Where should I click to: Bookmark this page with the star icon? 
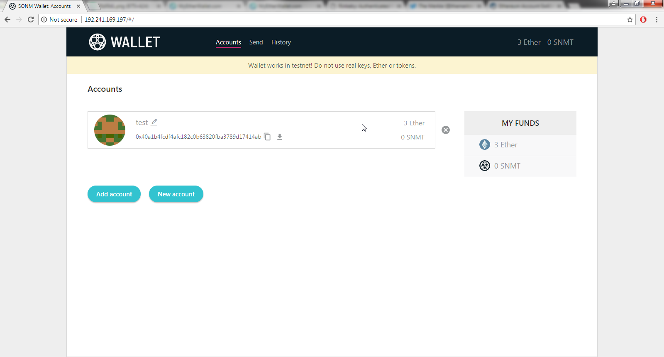point(630,20)
